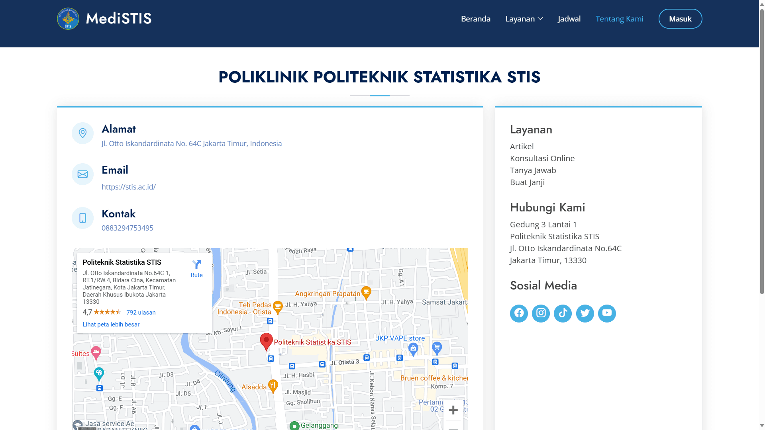Open Facebook page via social icon
The height and width of the screenshot is (430, 765).
tap(519, 313)
